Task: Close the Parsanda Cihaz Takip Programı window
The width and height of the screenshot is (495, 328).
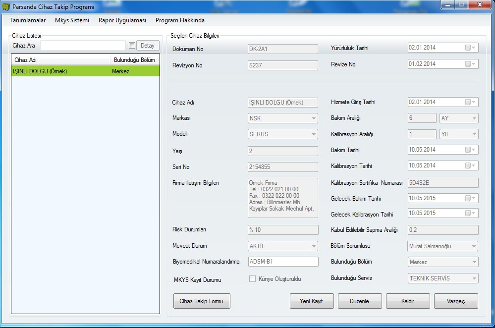Action: [480, 5]
